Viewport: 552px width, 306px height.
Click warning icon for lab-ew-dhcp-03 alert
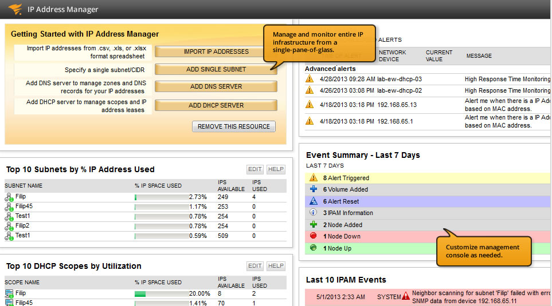[x=310, y=79]
